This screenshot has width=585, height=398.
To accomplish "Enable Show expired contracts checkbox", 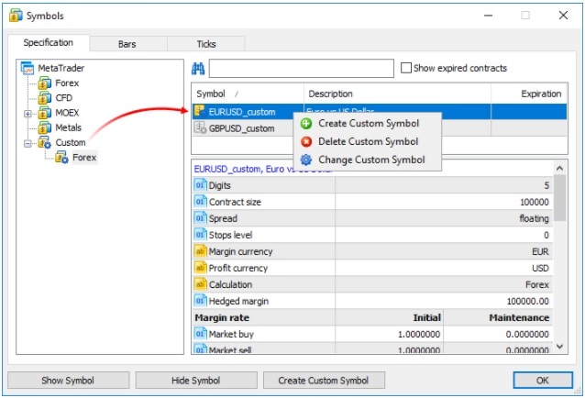I will (x=406, y=68).
